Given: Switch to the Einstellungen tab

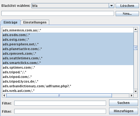Looking at the screenshot, I should click(x=35, y=22).
